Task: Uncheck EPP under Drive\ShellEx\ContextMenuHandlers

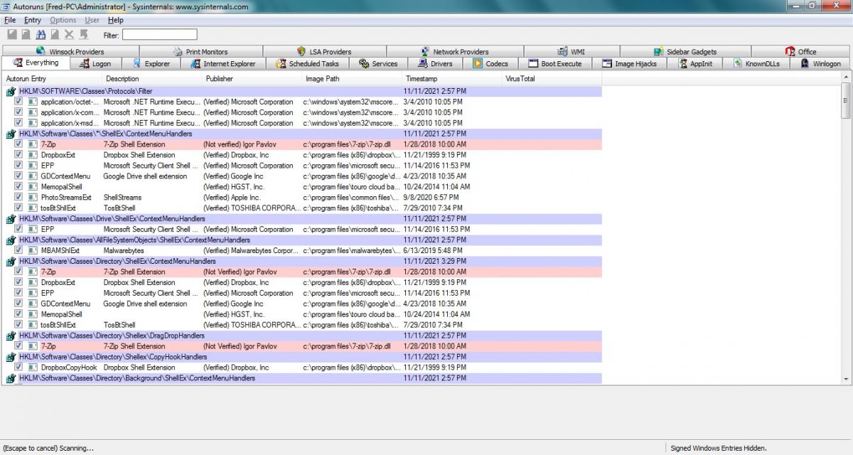Action: pos(19,230)
